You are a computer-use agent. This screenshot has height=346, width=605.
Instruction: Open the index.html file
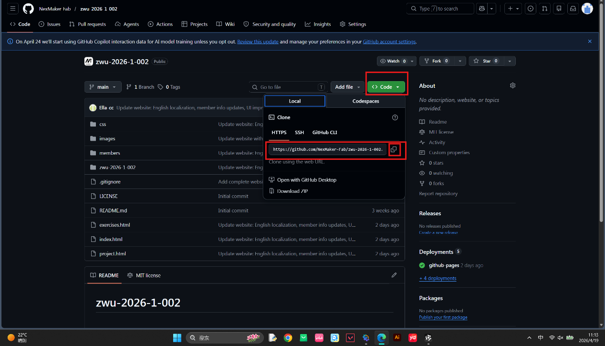(111, 239)
